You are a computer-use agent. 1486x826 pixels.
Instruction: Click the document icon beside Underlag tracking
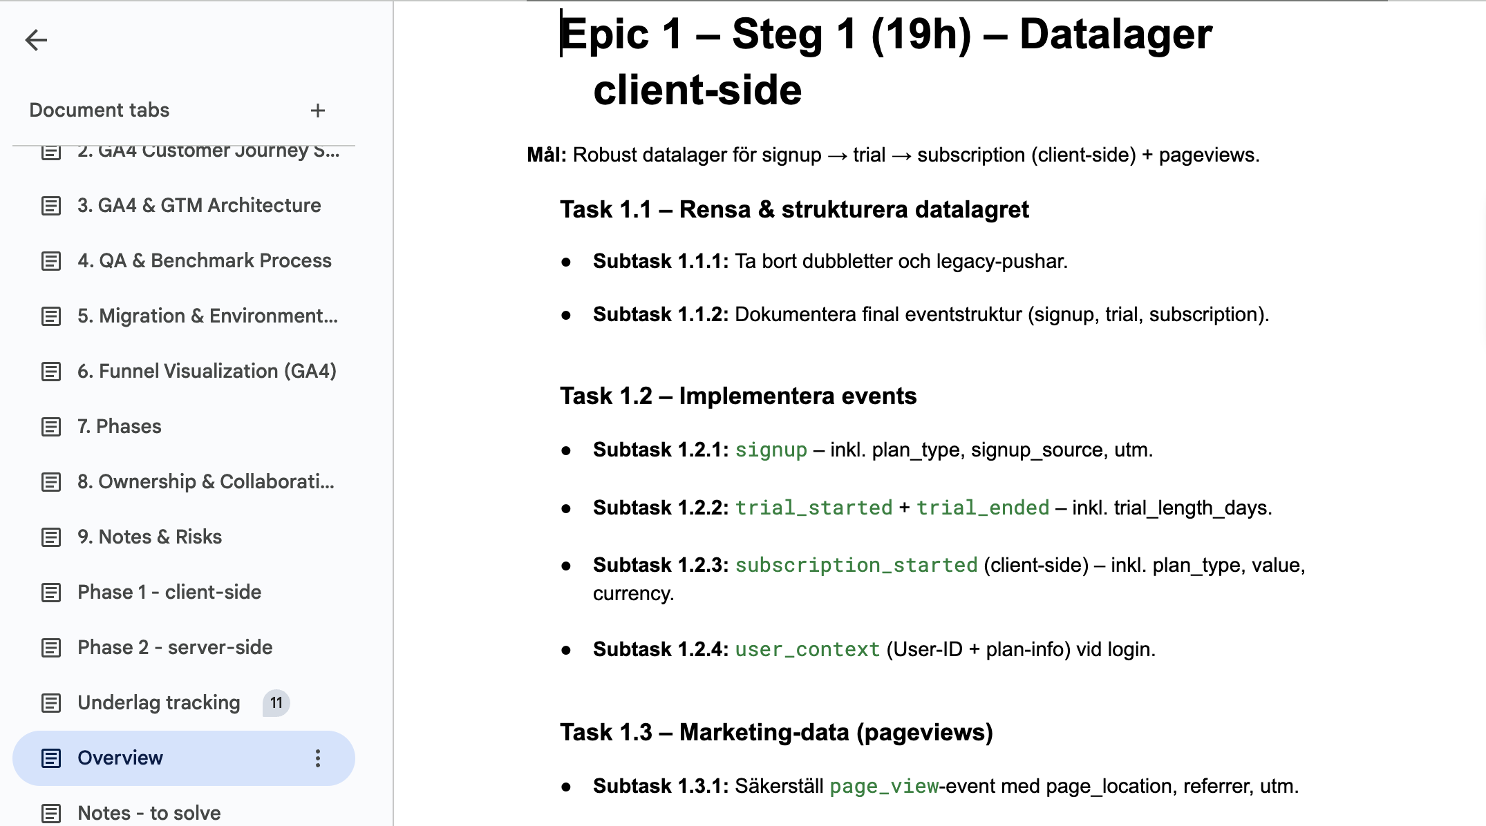tap(52, 702)
